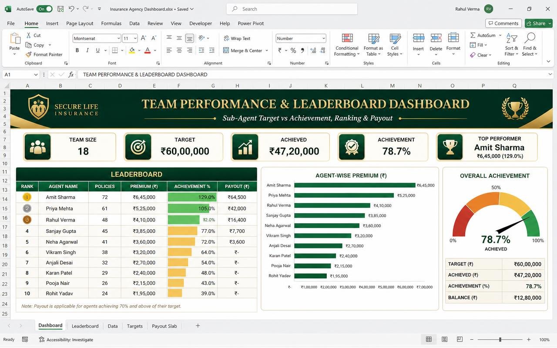Click Insert cells icon
This screenshot has height=348, width=557.
pyautogui.click(x=418, y=38)
